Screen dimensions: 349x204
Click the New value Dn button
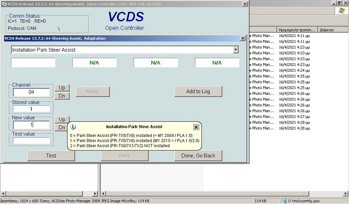[62, 127]
